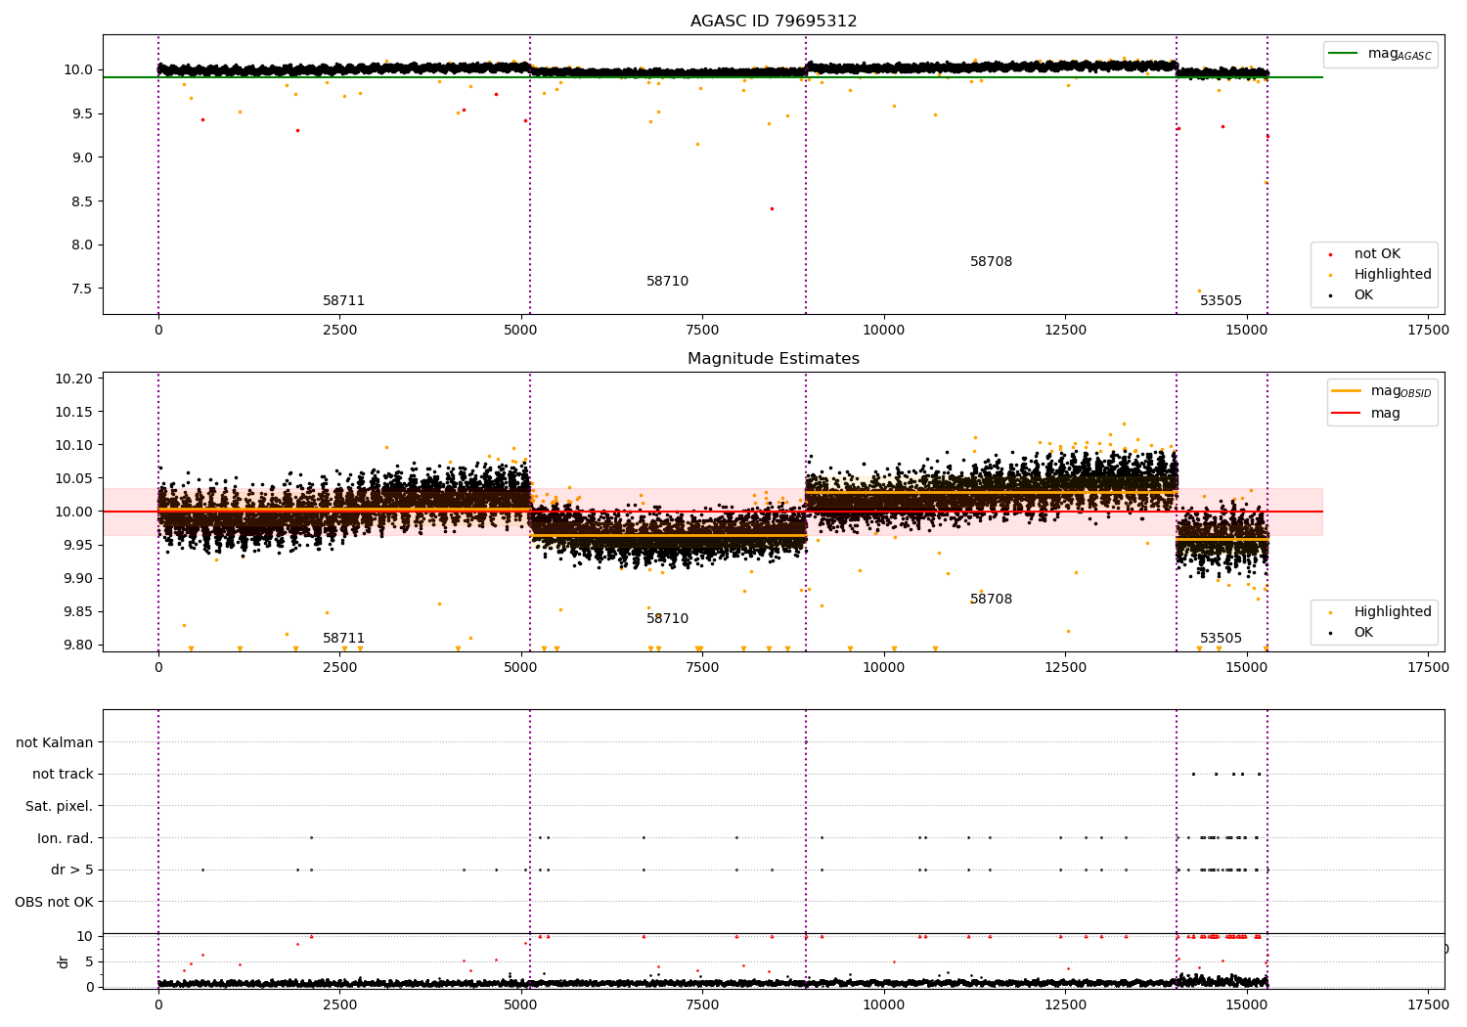Click label 53505 in Magnitude Estimates panel
This screenshot has width=1467, height=1027.
(1221, 639)
